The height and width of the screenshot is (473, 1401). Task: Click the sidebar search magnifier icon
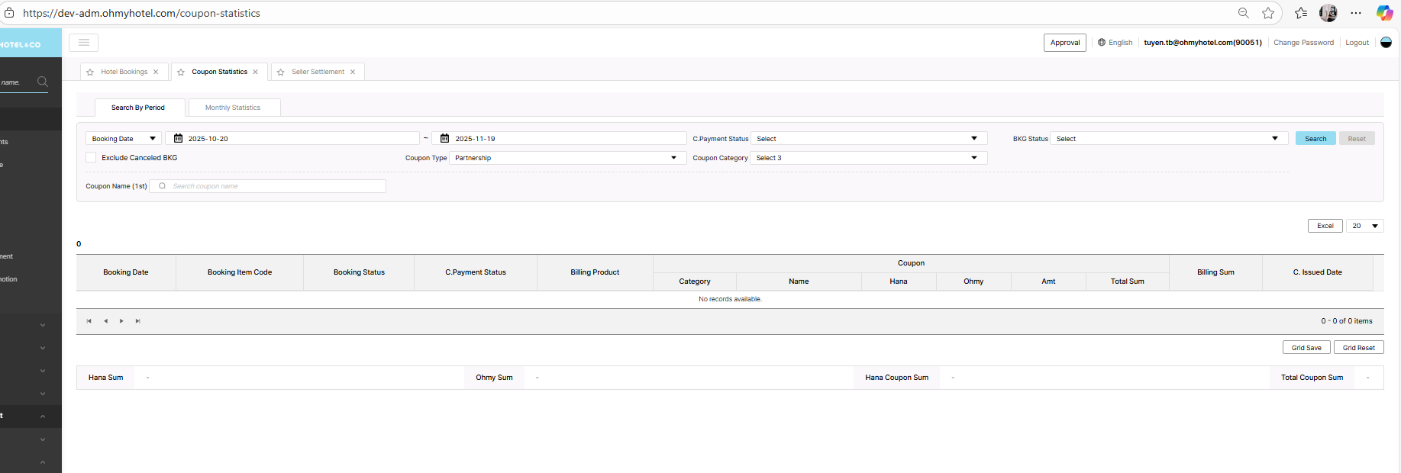click(x=43, y=82)
